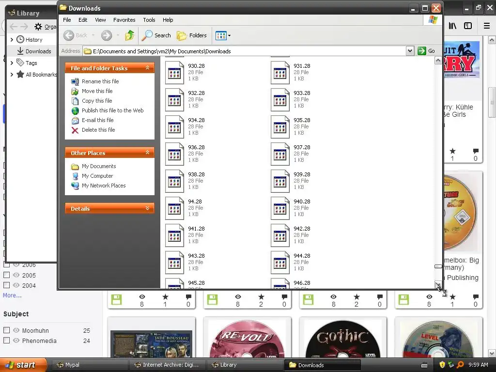Switch to Mypal taskbar button
Viewport: 496px width, 372px height.
[90, 365]
